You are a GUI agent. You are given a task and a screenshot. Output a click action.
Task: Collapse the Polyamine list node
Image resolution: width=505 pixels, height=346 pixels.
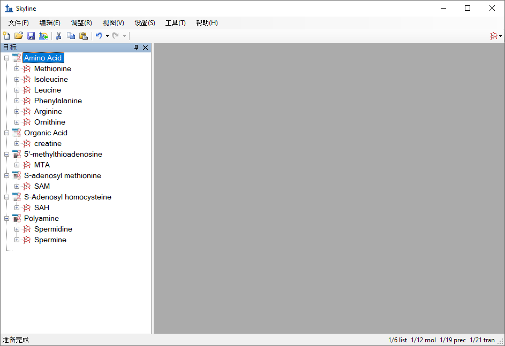tap(6, 218)
